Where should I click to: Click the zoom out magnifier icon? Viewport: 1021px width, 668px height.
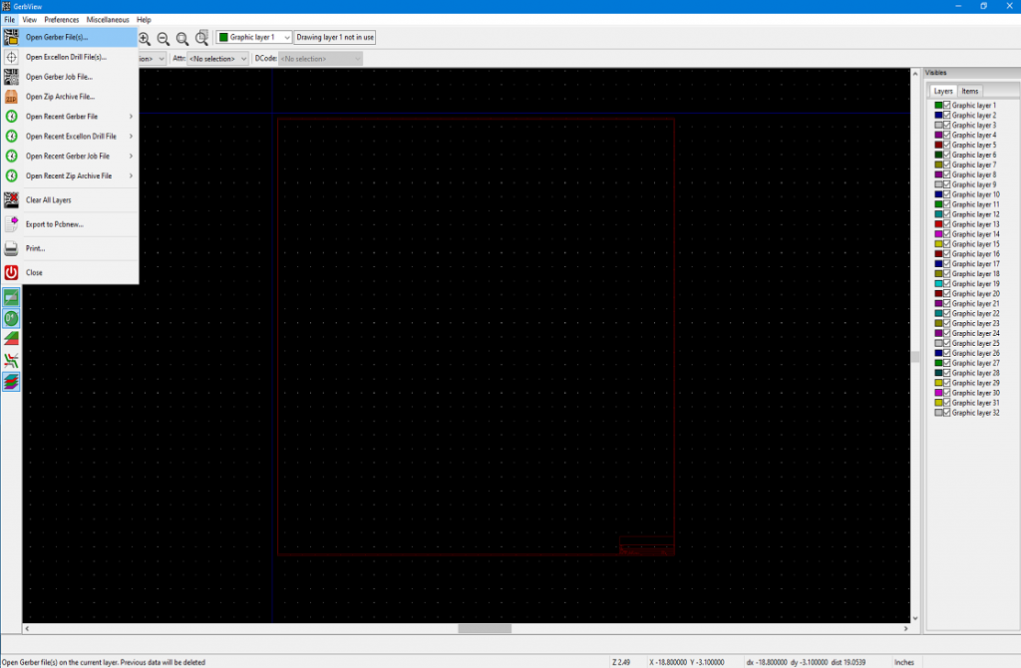[x=164, y=38]
